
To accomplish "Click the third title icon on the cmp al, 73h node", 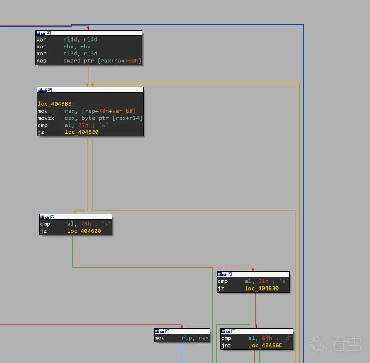I will coord(52,217).
